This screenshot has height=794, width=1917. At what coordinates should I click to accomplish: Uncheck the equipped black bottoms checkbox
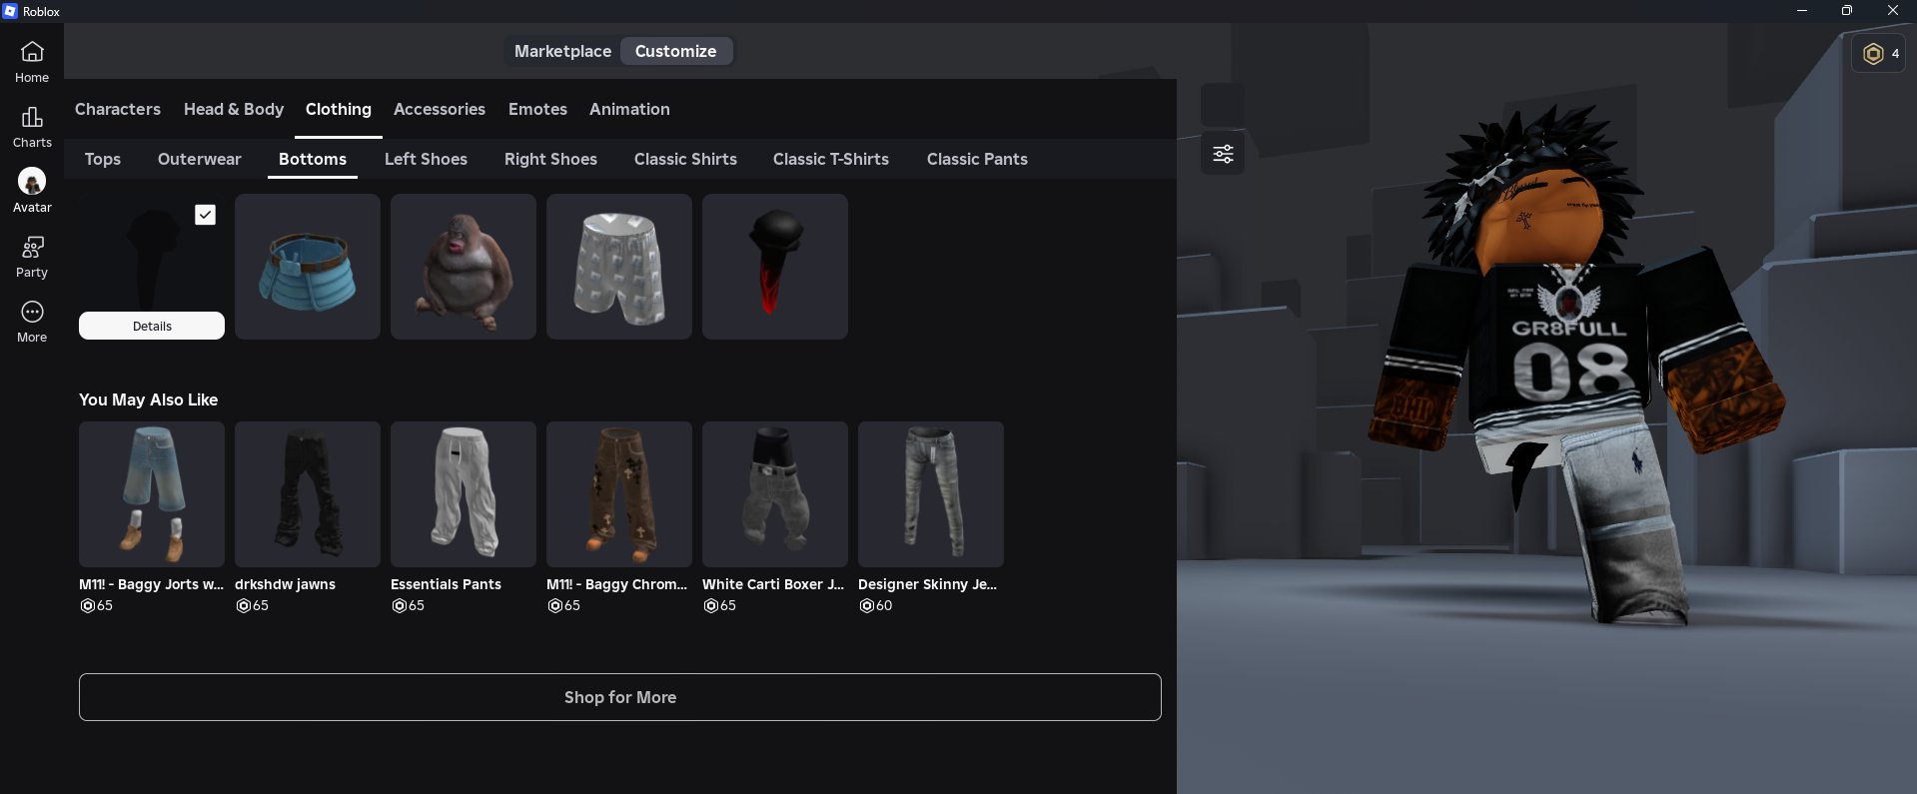click(x=205, y=215)
